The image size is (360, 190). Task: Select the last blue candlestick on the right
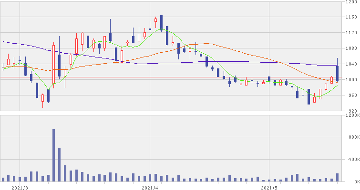coord(337,73)
